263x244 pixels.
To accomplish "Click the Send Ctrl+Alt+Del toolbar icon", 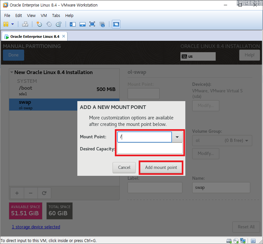I will point(25,24).
